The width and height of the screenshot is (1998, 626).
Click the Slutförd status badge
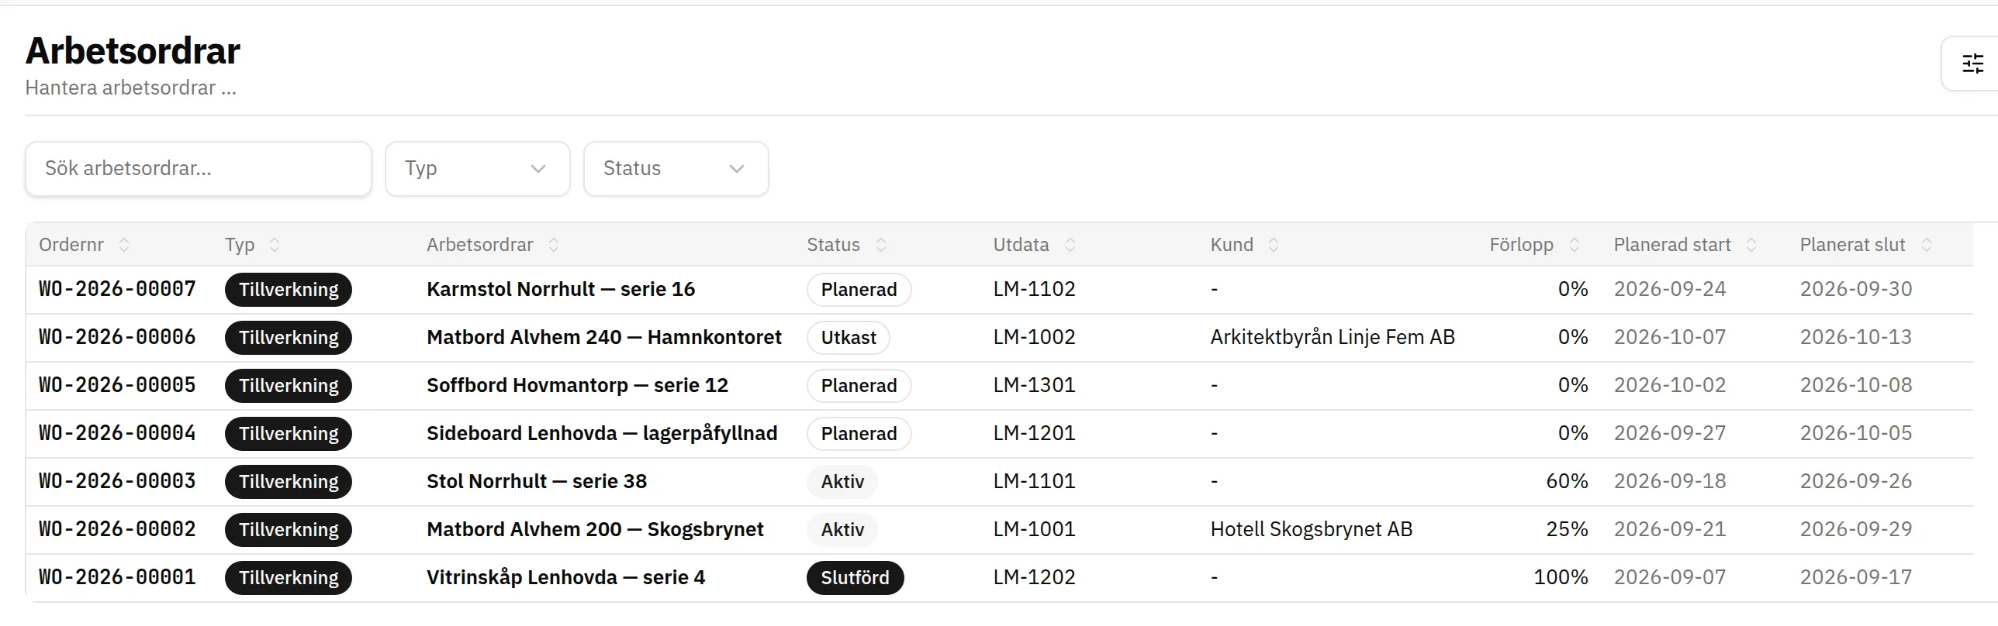[856, 578]
